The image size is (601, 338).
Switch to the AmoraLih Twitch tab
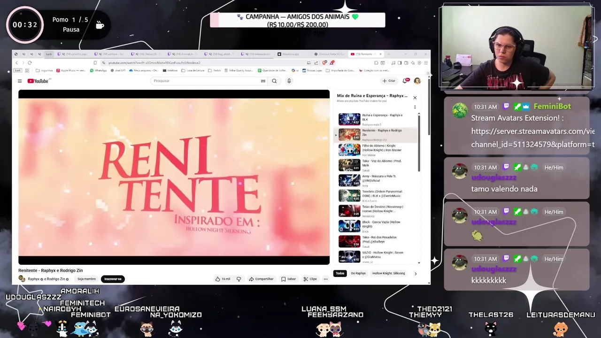coord(184,54)
